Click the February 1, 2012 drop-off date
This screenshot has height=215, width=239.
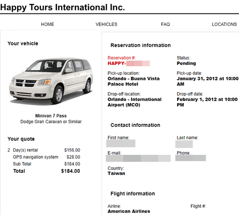tap(207, 102)
